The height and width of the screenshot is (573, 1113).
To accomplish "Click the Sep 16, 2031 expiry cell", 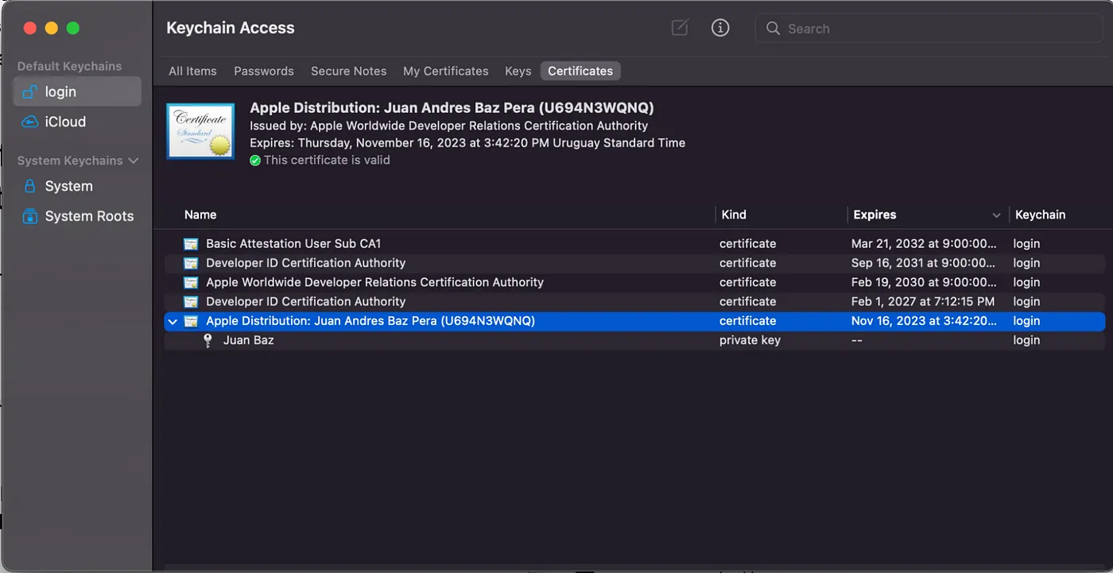I will (x=923, y=263).
